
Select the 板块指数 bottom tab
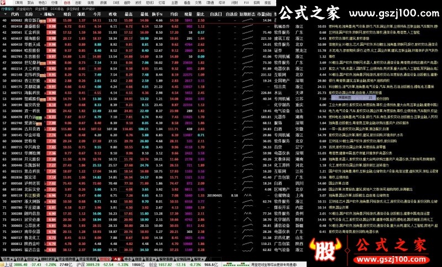[x=165, y=259]
